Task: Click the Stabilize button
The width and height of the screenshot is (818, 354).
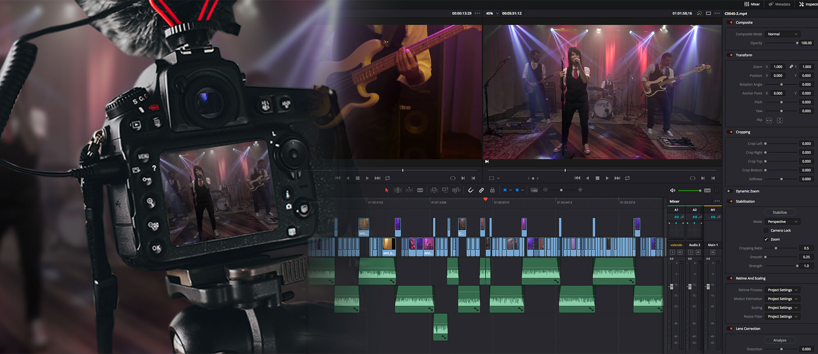Action: point(780,213)
